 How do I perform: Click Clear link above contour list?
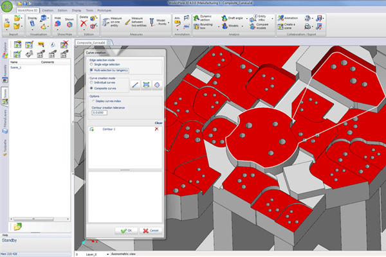click(158, 122)
